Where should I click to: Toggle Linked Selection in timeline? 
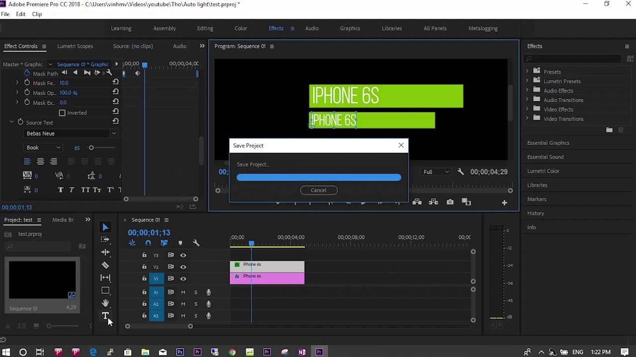pos(164,243)
